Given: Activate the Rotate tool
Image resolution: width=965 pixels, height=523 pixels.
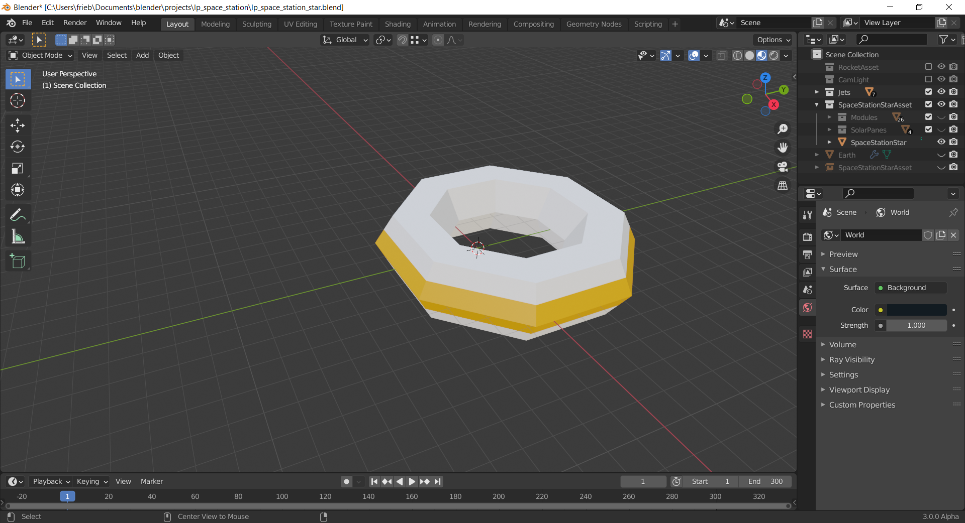Looking at the screenshot, I should pos(18,147).
